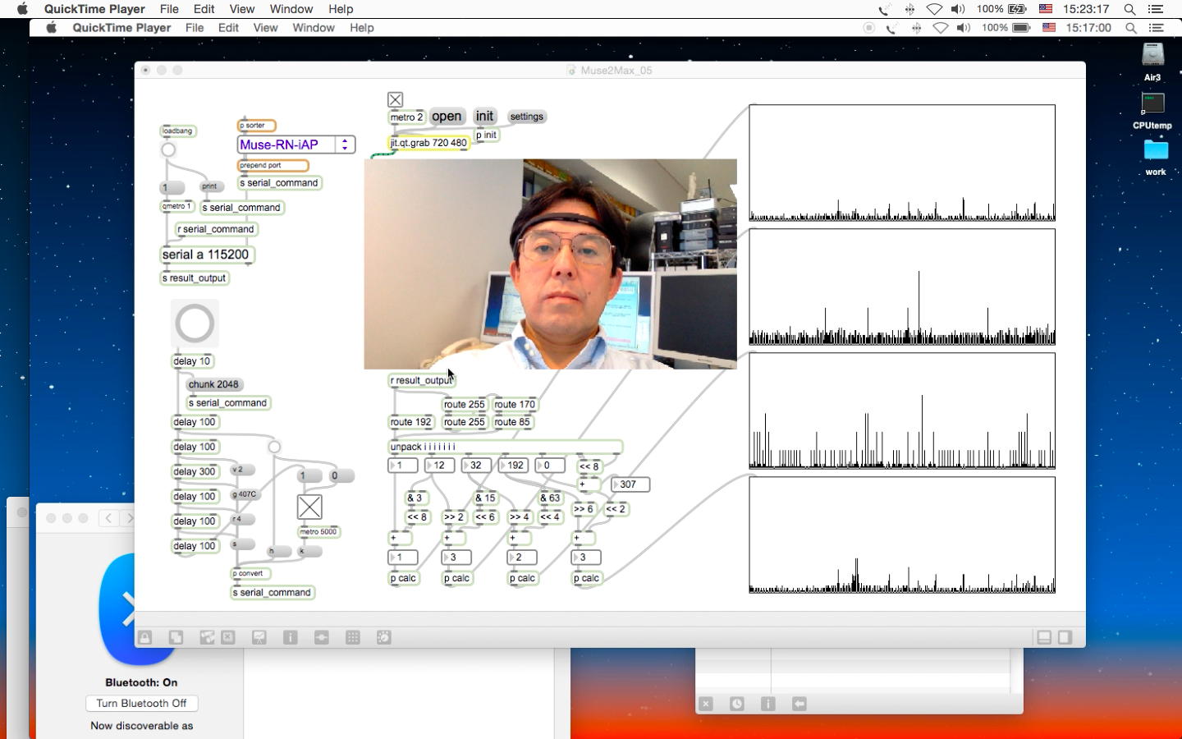This screenshot has width=1182, height=739.
Task: Open the battery status menu in menu bar
Action: point(1017,9)
